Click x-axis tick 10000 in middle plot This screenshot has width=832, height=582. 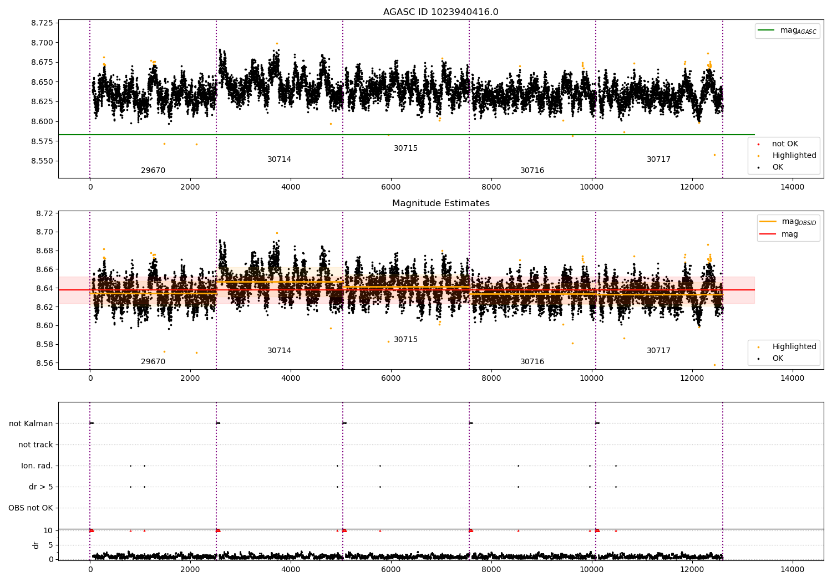[x=591, y=379]
